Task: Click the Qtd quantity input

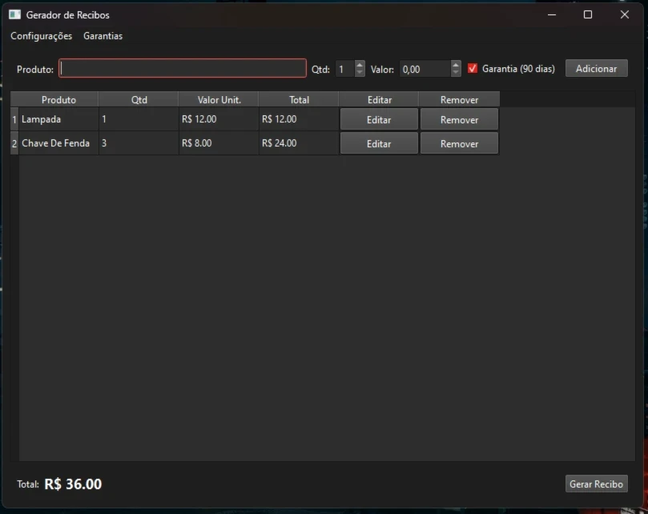Action: tap(344, 69)
